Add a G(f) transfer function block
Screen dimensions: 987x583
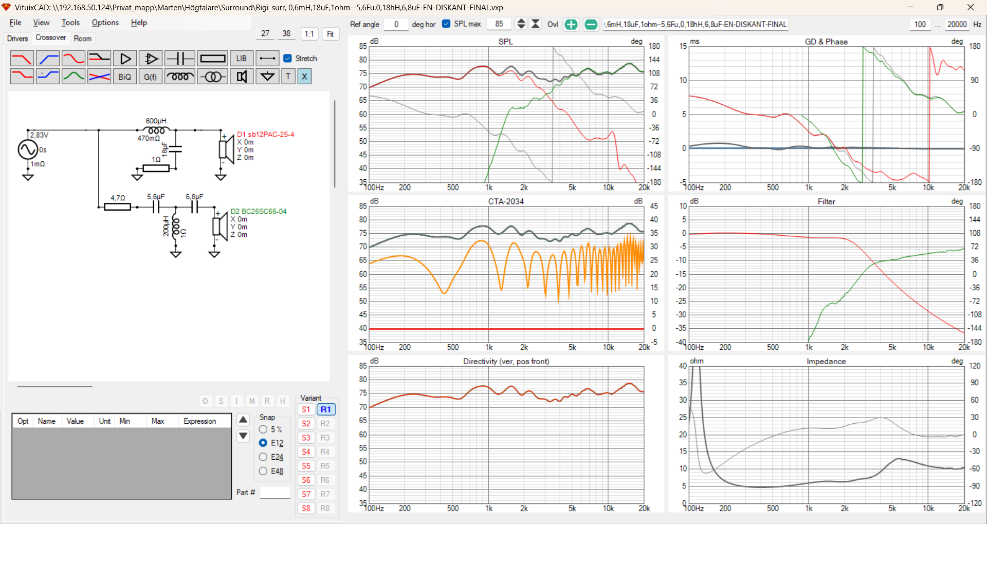[151, 77]
